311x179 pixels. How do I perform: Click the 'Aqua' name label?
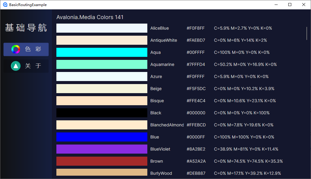click(x=155, y=52)
